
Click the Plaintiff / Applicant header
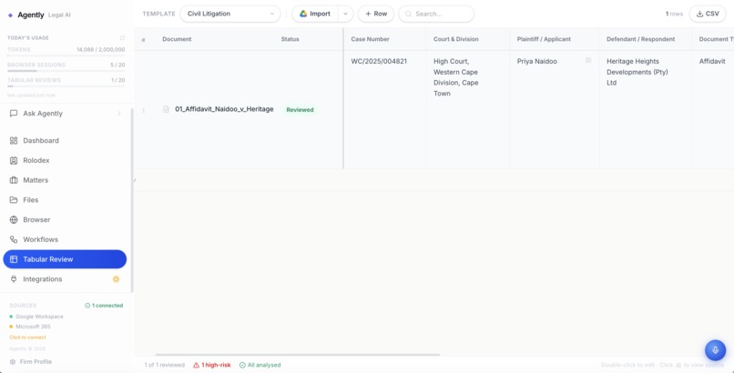(x=544, y=39)
